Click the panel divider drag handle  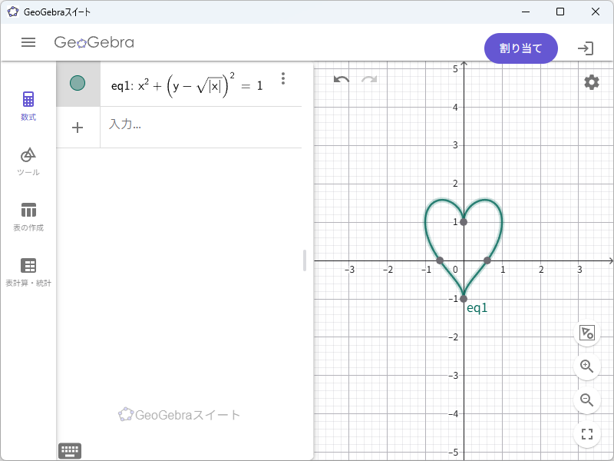[305, 260]
